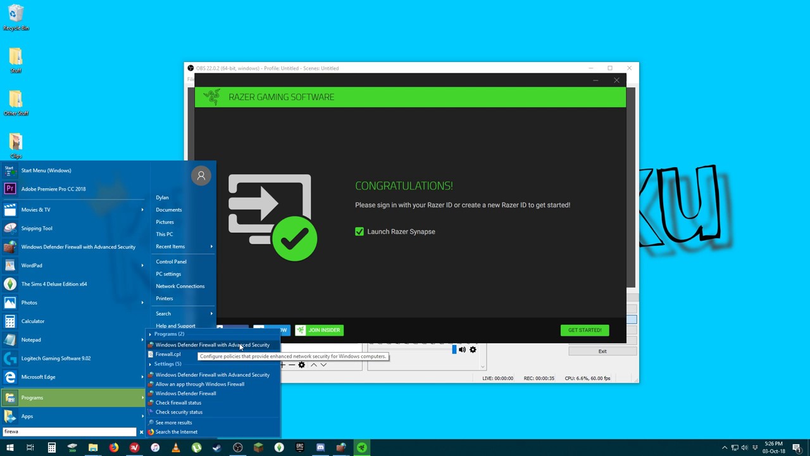Collapse the Programs (2) results group
The width and height of the screenshot is (810, 456).
point(151,334)
